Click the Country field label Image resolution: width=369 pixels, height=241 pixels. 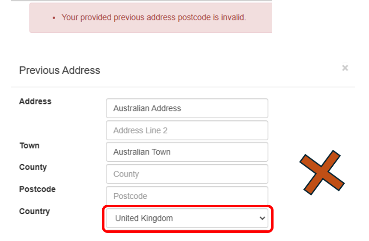(34, 211)
